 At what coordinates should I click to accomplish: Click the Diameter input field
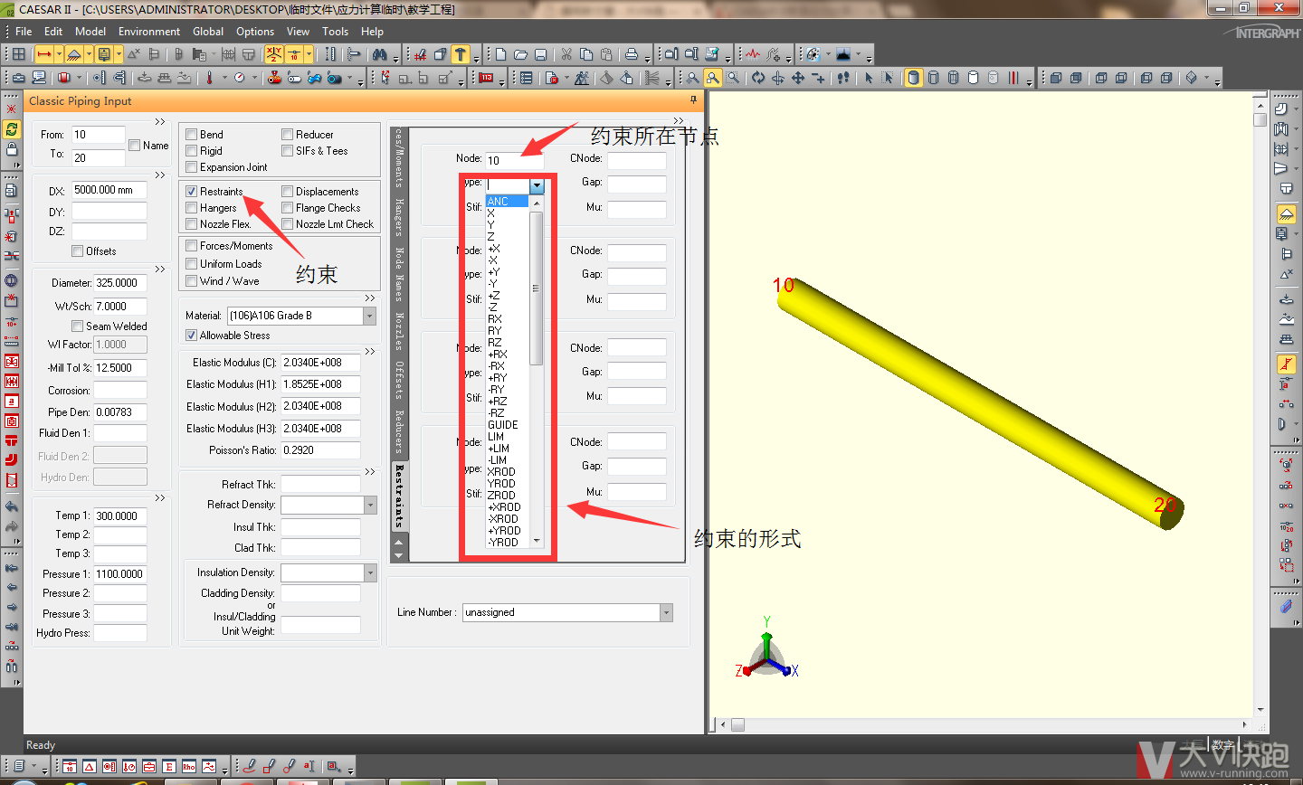tap(120, 283)
